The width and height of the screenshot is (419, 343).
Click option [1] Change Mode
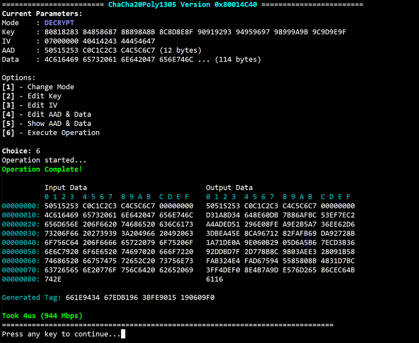click(38, 87)
